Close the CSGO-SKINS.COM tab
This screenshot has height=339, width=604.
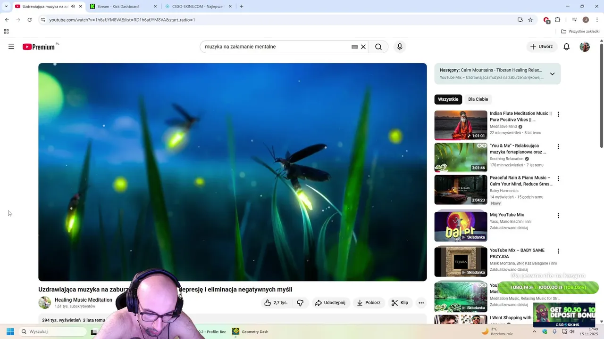tap(230, 7)
